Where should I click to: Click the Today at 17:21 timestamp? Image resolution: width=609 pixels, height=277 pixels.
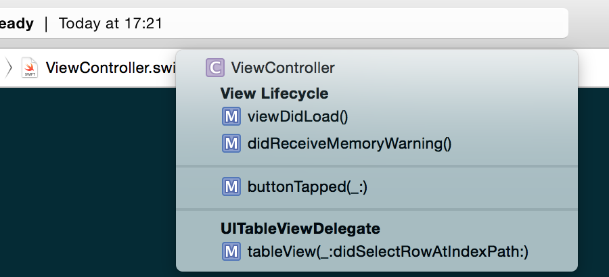[110, 24]
